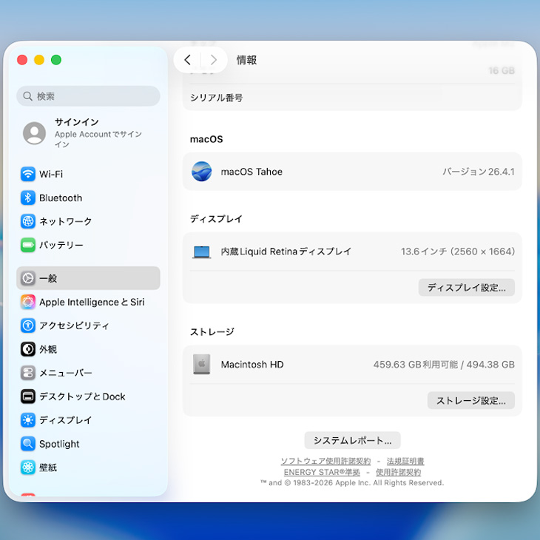Open the Wi-Fi settings icon

click(x=28, y=175)
